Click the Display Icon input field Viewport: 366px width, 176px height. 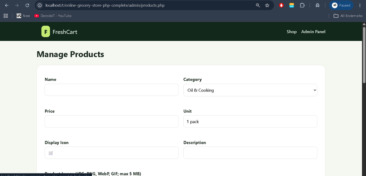(x=112, y=153)
